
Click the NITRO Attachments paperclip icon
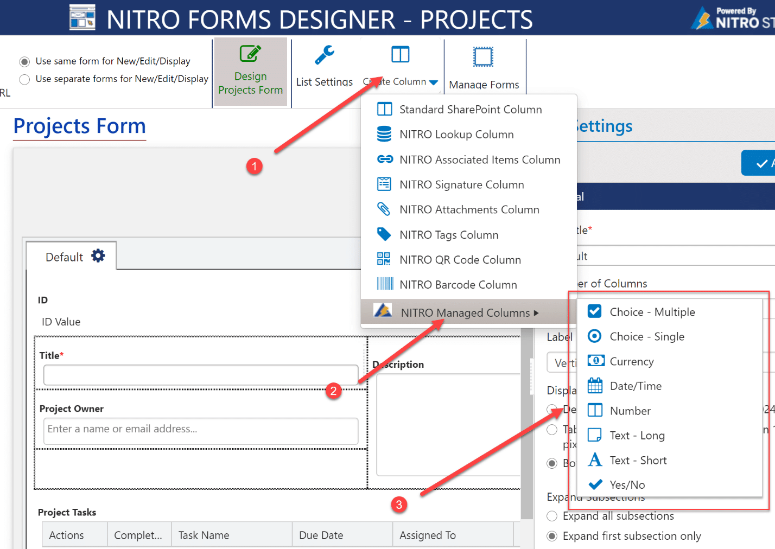pos(384,209)
